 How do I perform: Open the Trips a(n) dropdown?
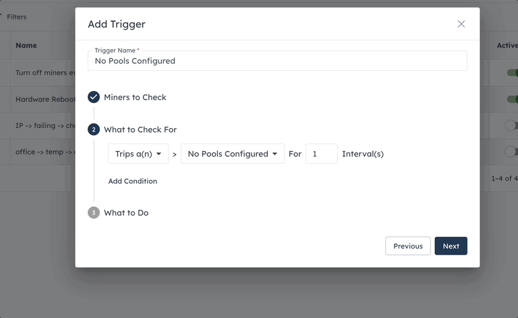click(x=138, y=154)
